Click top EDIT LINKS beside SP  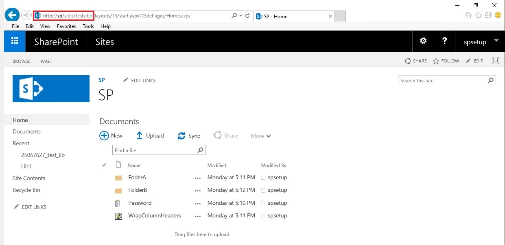click(x=139, y=80)
